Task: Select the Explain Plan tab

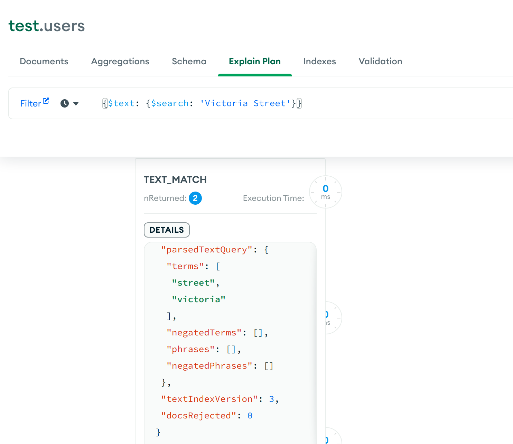Action: coord(255,61)
